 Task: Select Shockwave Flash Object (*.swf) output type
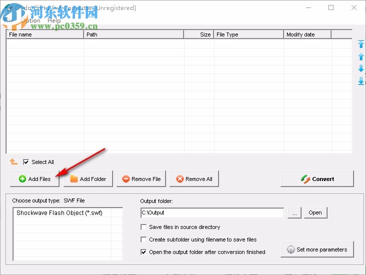coord(59,213)
